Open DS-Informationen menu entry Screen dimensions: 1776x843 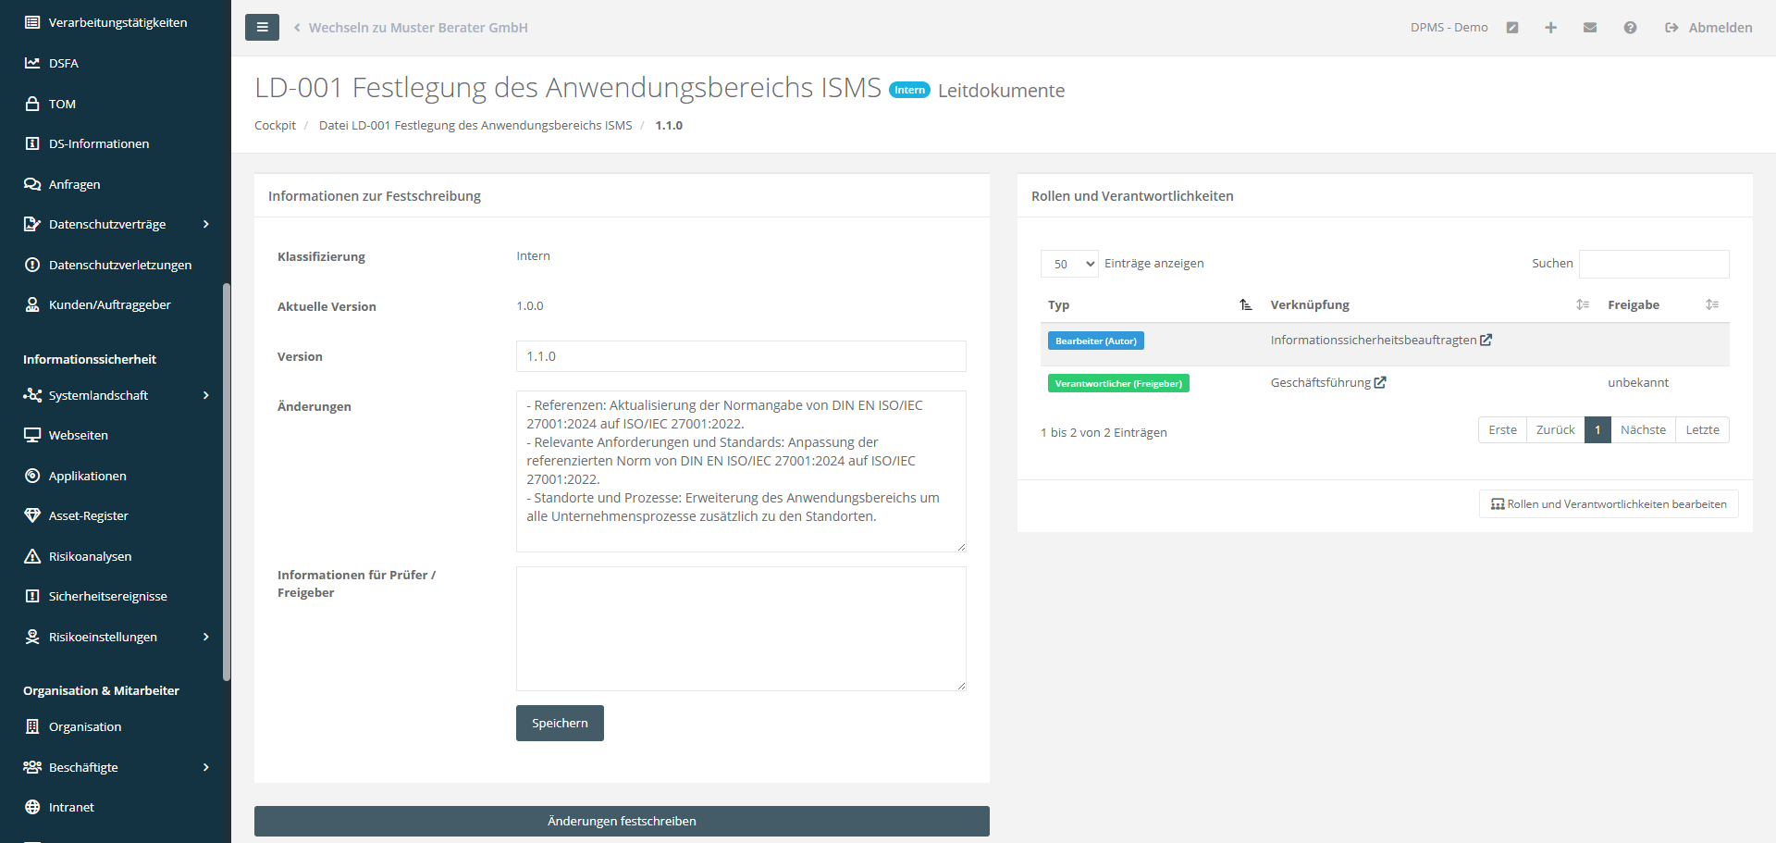pyautogui.click(x=99, y=143)
